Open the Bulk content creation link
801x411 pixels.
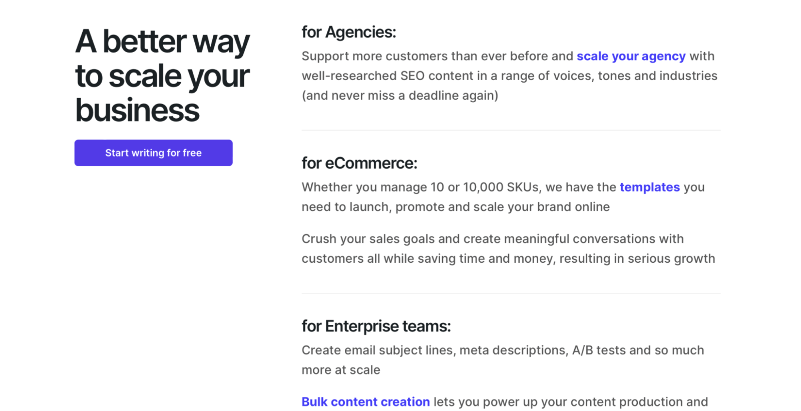tap(365, 402)
